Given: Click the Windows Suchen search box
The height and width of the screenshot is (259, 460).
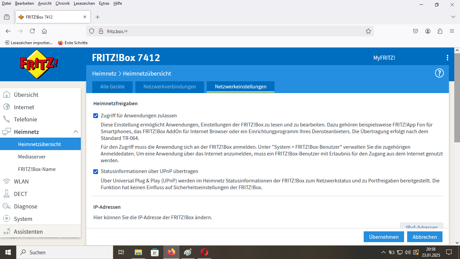Looking at the screenshot, I should [65, 252].
